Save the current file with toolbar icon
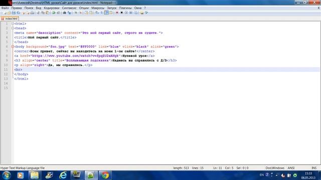 point(14,13)
